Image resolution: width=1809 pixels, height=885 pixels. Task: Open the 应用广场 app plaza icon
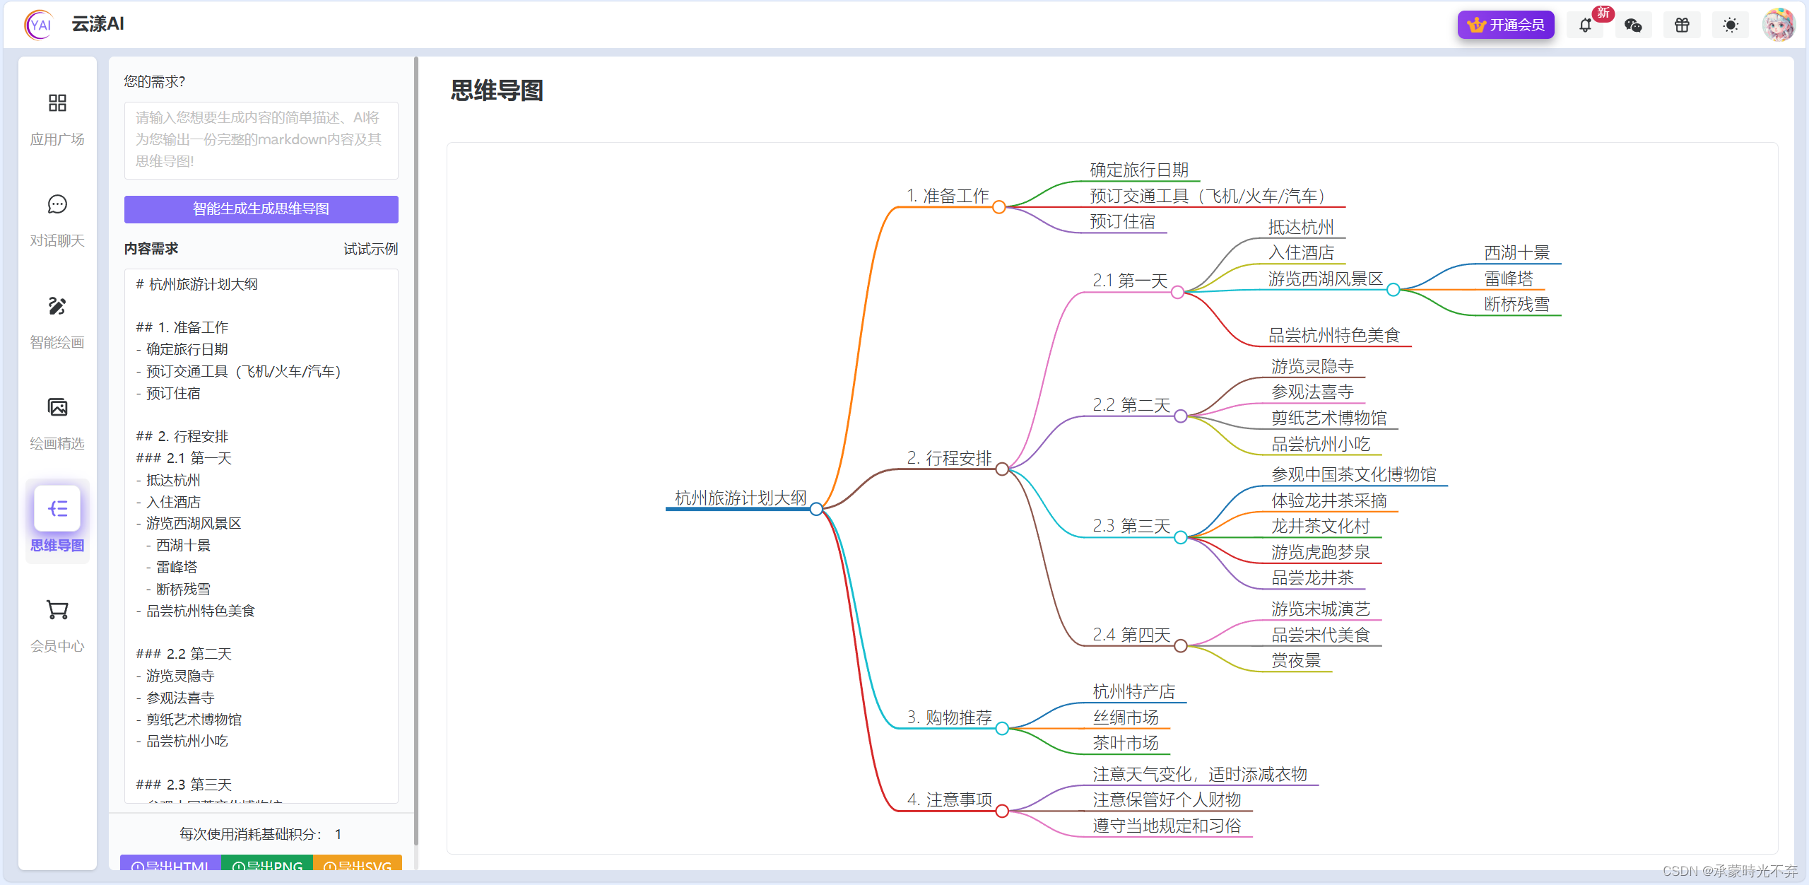[x=57, y=103]
